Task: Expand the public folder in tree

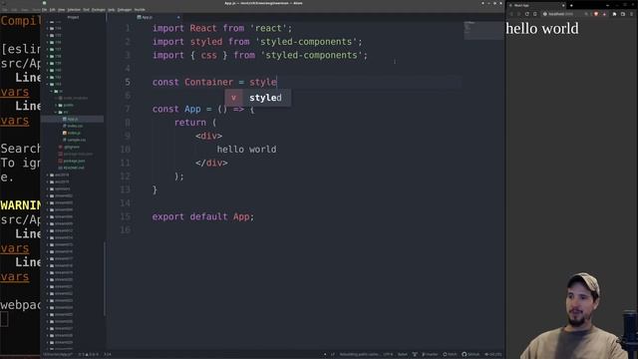Action: tap(56, 105)
